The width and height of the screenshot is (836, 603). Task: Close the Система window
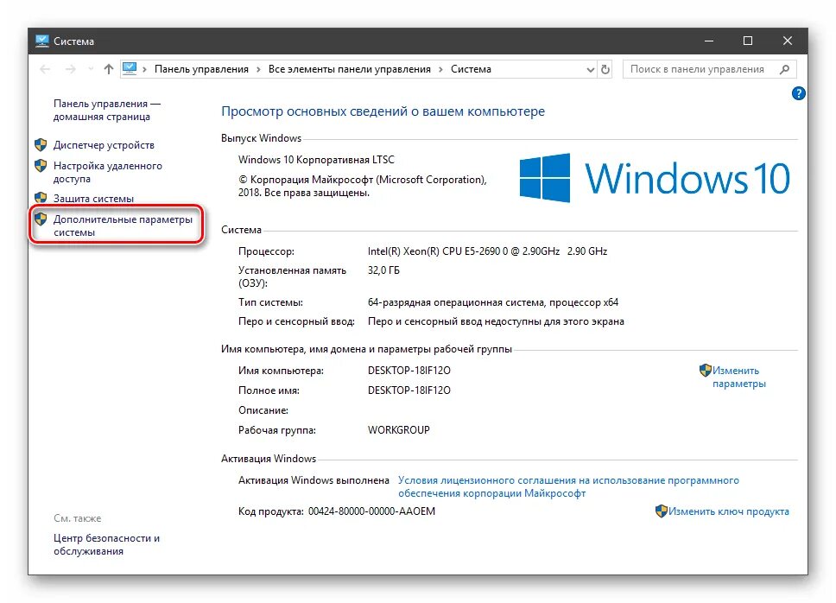click(x=788, y=41)
